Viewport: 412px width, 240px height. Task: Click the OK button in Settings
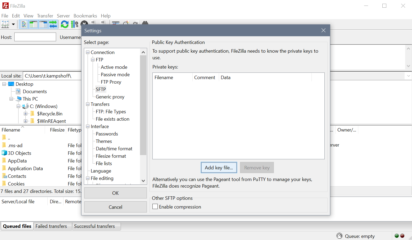click(x=115, y=193)
